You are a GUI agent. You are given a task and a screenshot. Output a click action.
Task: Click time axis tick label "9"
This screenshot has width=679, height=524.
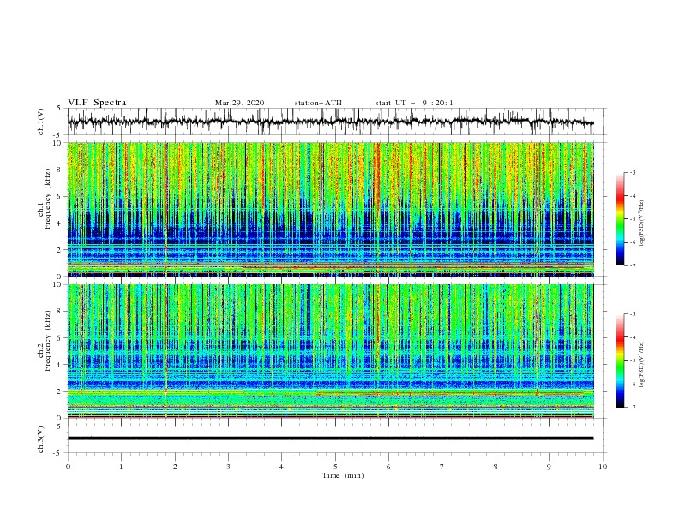pos(549,467)
